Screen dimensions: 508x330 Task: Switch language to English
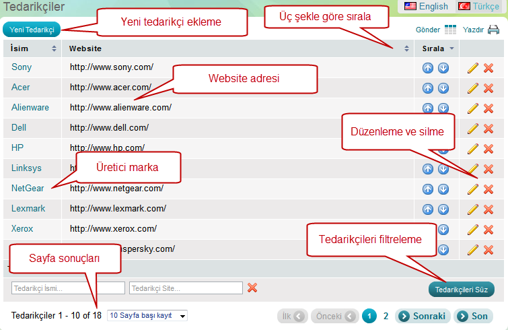coord(426,6)
